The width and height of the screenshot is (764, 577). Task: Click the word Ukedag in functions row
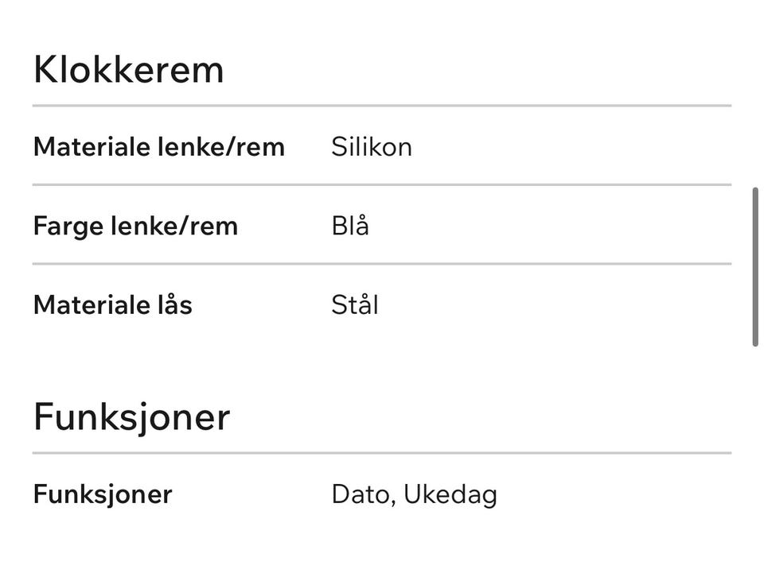pos(450,495)
